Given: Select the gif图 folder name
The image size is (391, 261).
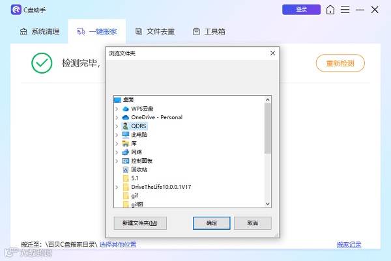Looking at the screenshot, I should click(x=137, y=204).
